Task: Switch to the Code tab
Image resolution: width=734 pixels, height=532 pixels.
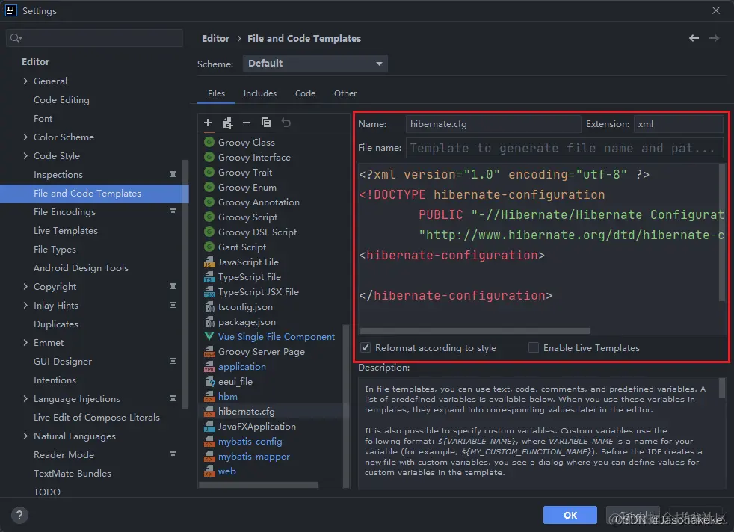Action: [x=305, y=93]
